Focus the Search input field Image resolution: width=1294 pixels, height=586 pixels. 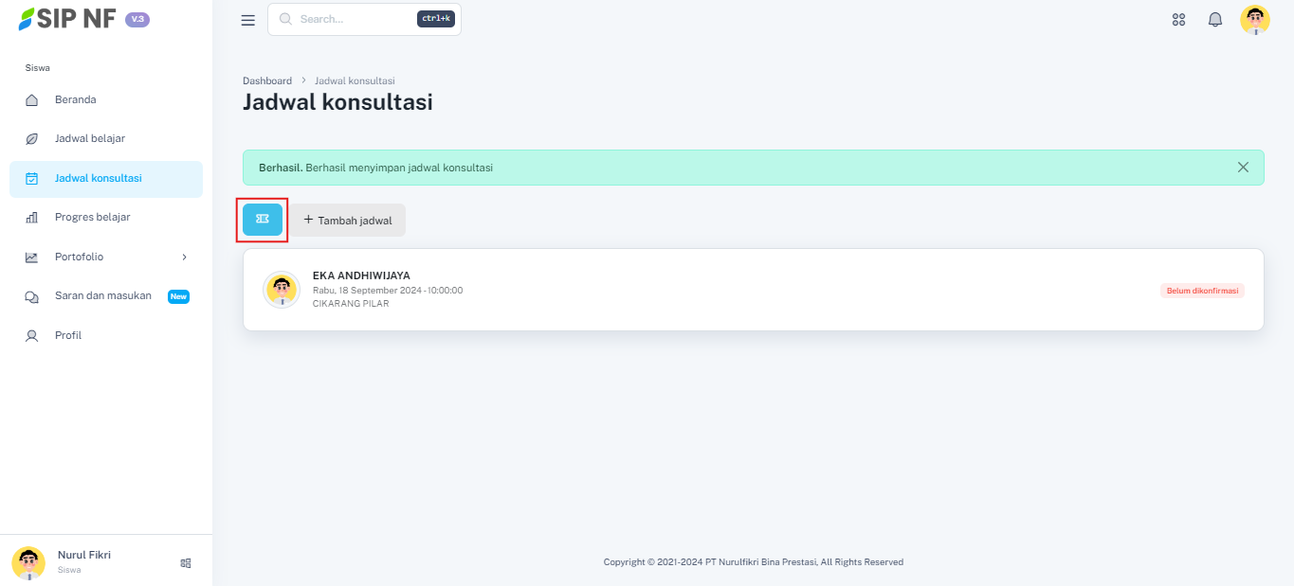tap(355, 19)
